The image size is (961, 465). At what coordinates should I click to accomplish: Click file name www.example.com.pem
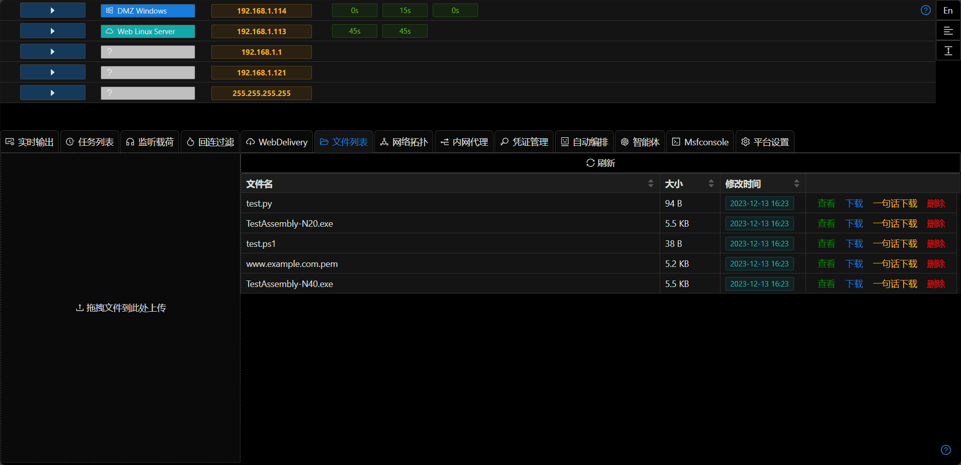click(x=292, y=263)
